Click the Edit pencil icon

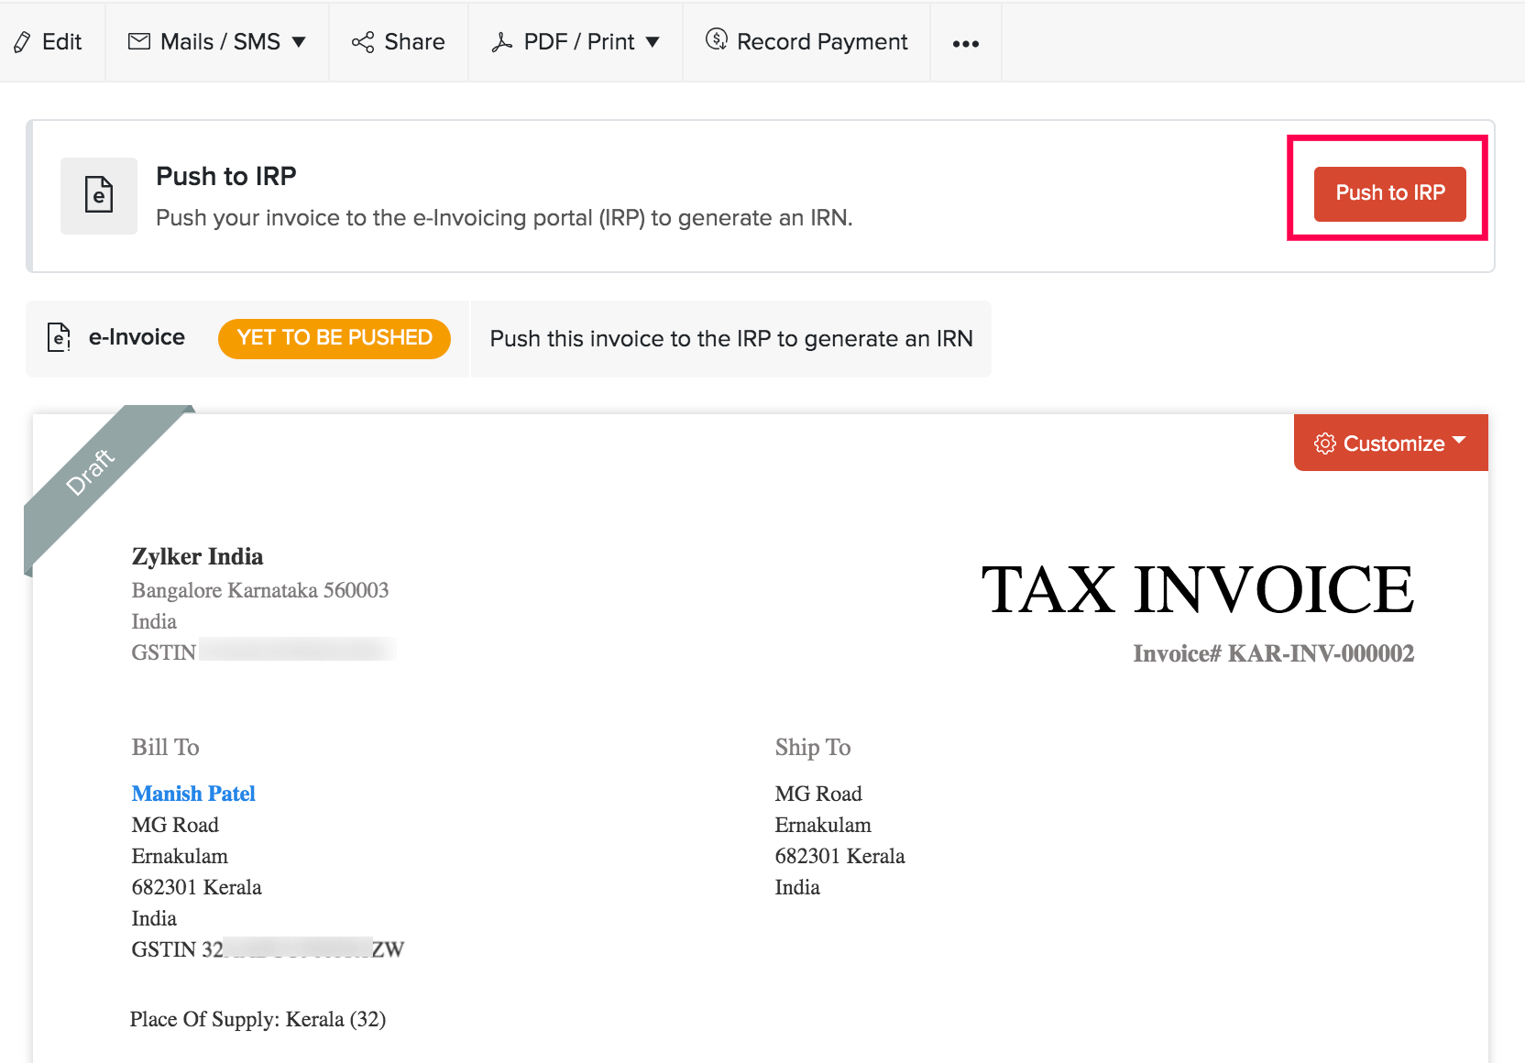[x=22, y=42]
